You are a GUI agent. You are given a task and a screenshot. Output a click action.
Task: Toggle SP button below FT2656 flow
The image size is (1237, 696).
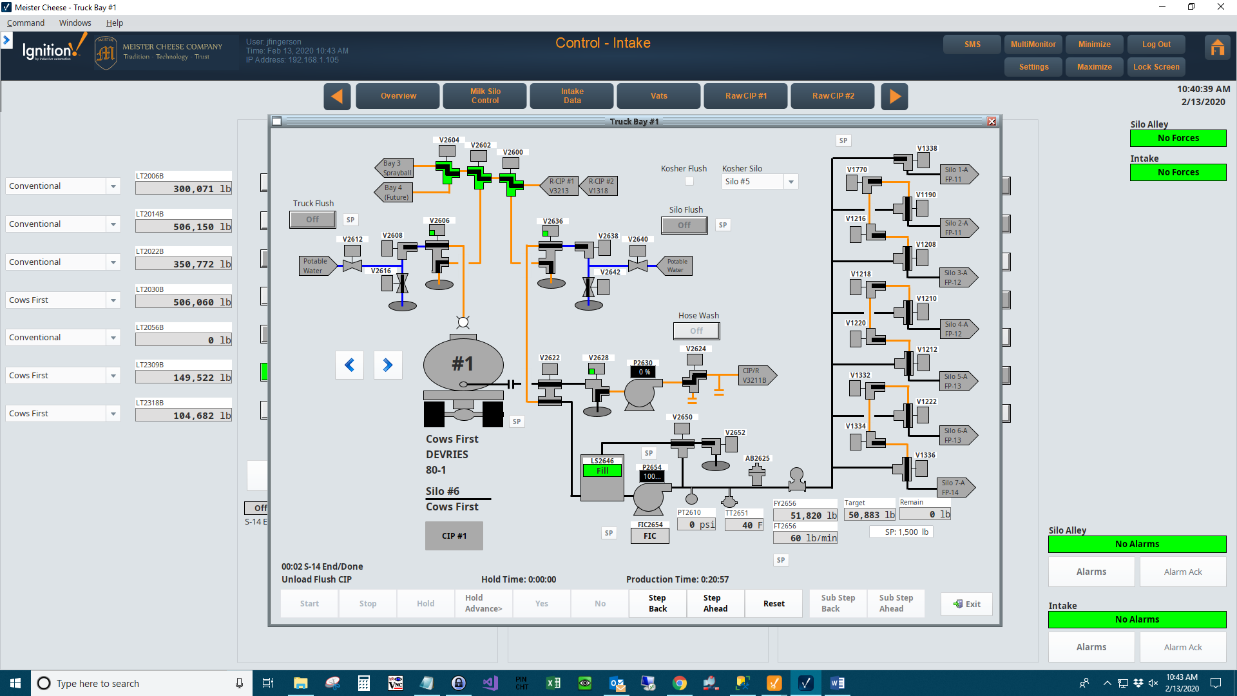(x=781, y=560)
